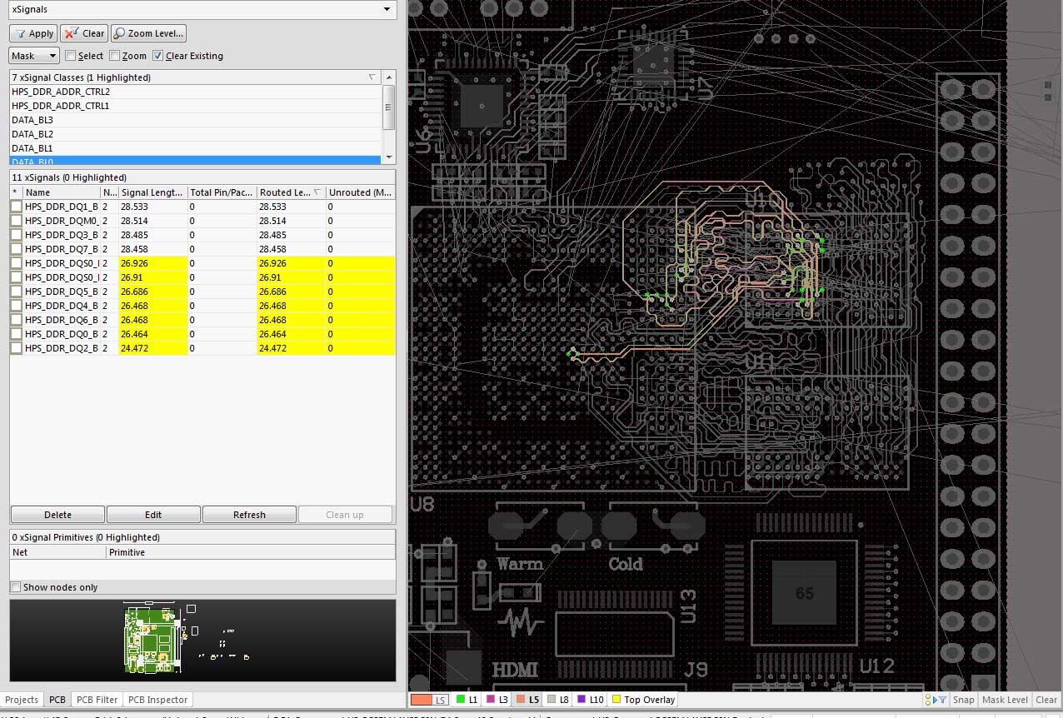Enable the Zoom checkbox

point(115,56)
